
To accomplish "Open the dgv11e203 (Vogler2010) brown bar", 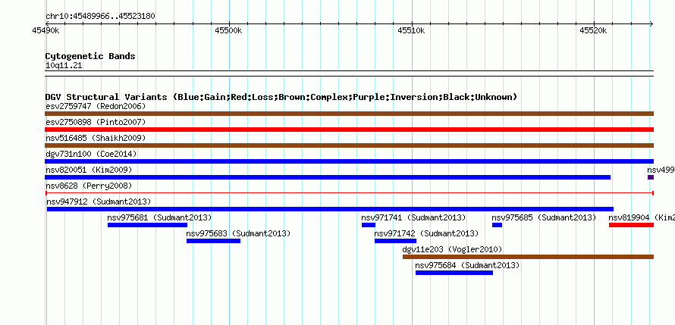I will (x=528, y=257).
